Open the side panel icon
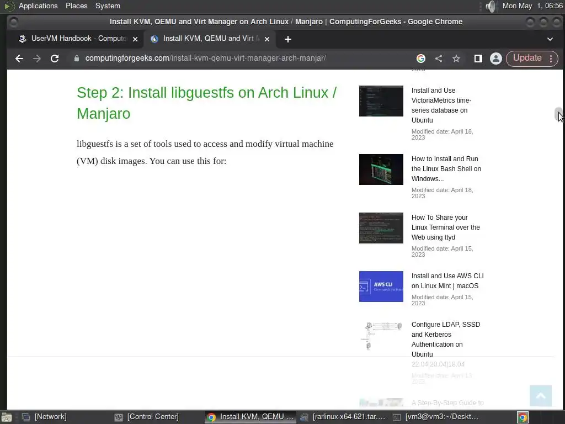 478,59
